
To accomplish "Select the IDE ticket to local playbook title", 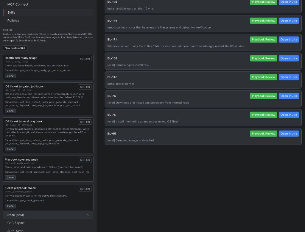I will 24,121.
